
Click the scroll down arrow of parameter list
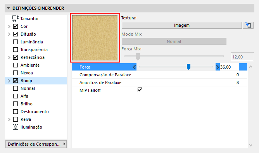250,145
